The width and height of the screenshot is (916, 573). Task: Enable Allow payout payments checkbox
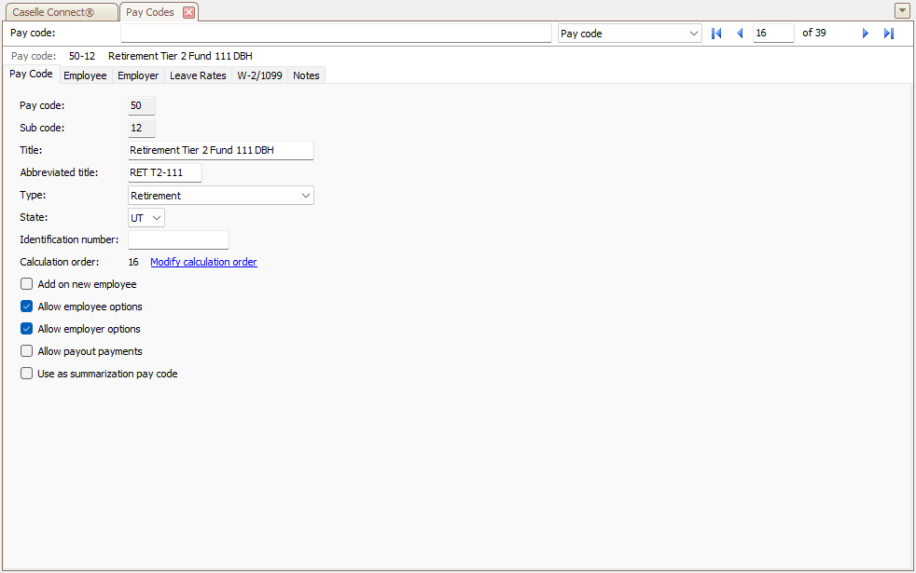click(x=27, y=351)
